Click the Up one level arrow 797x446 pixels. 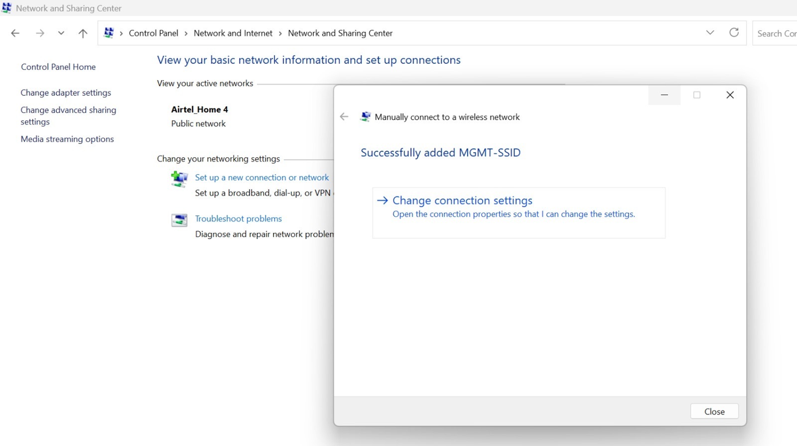point(83,33)
